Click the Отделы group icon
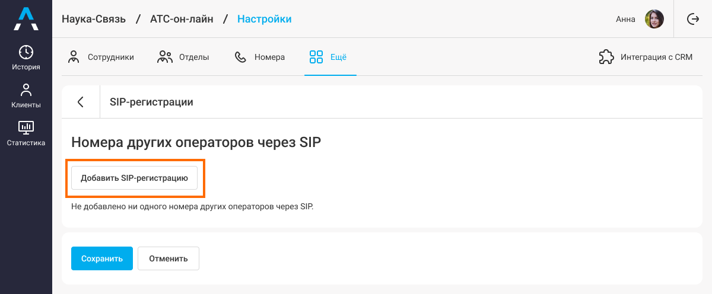712x294 pixels. pyautogui.click(x=164, y=57)
